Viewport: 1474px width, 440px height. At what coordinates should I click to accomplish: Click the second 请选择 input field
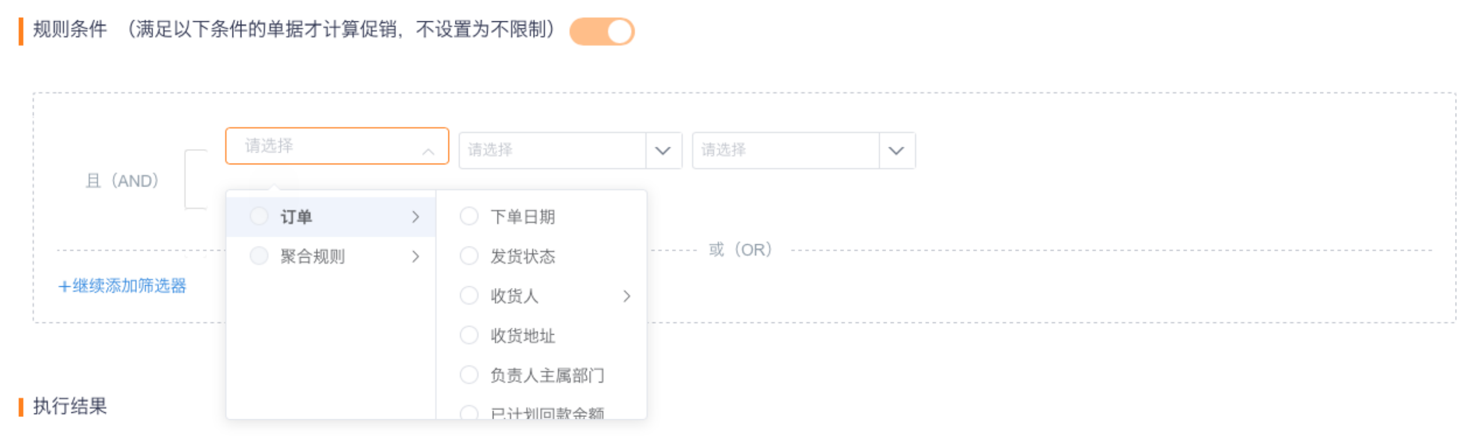coord(552,150)
